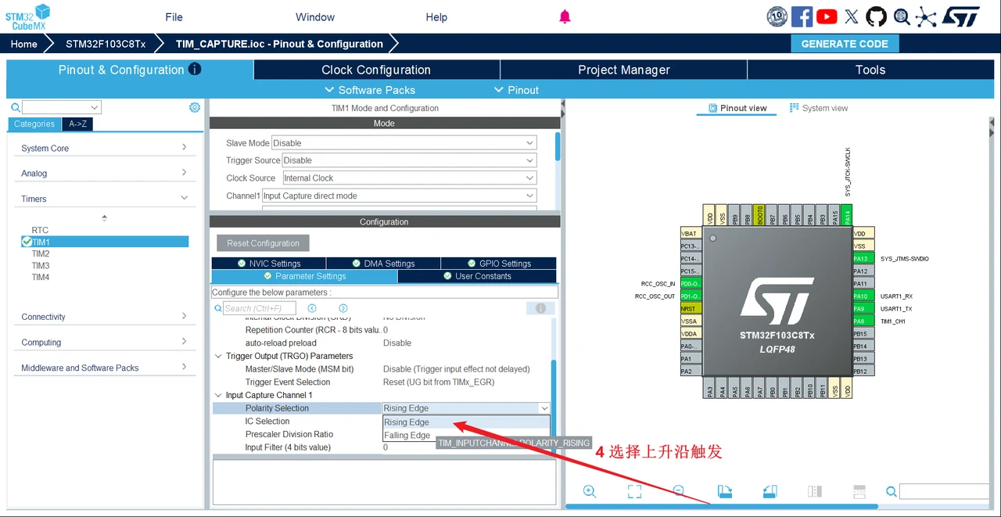1001x517 pixels.
Task: Open the YouTube icon link
Action: pos(827,16)
